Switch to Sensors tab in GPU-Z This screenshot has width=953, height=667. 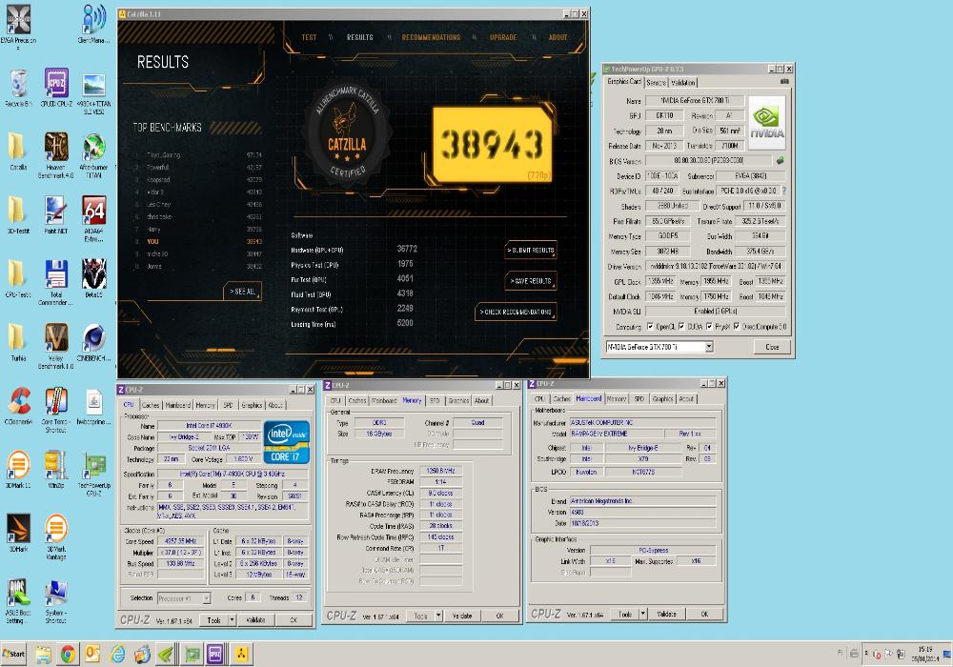656,83
